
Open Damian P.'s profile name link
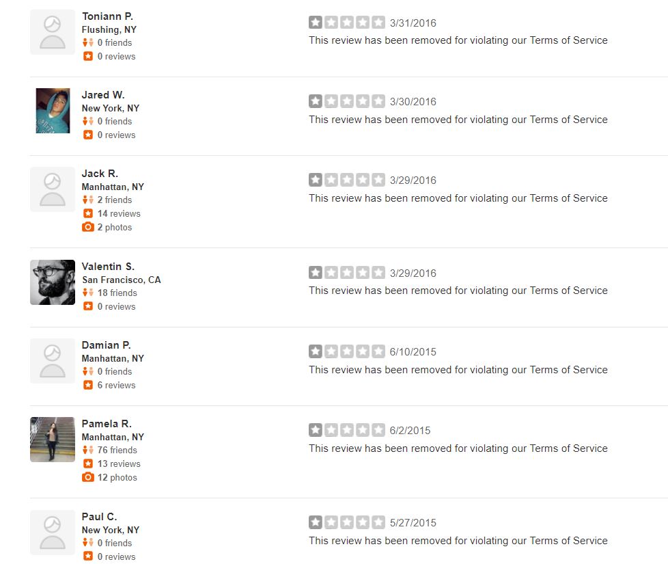click(106, 345)
